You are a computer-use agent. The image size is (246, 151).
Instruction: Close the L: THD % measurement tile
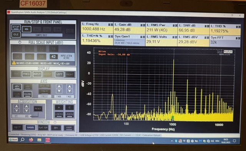pos(239,27)
